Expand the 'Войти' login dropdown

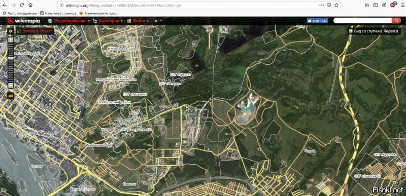point(141,21)
